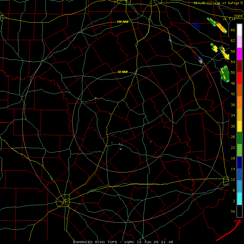Click the TH legend label
This screenshot has width=244, height=244.
point(233,212)
